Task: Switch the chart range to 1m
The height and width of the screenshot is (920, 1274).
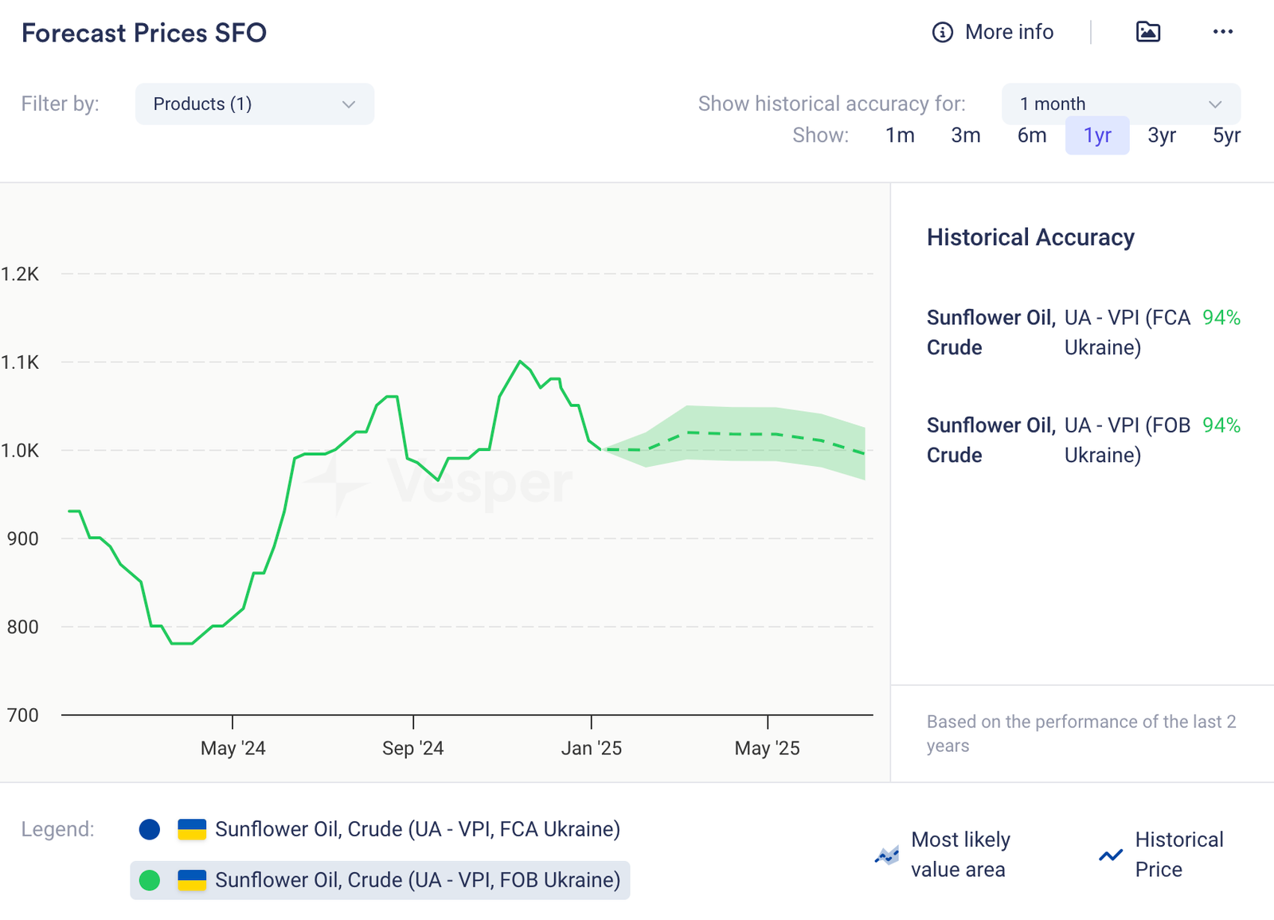Action: [x=900, y=135]
